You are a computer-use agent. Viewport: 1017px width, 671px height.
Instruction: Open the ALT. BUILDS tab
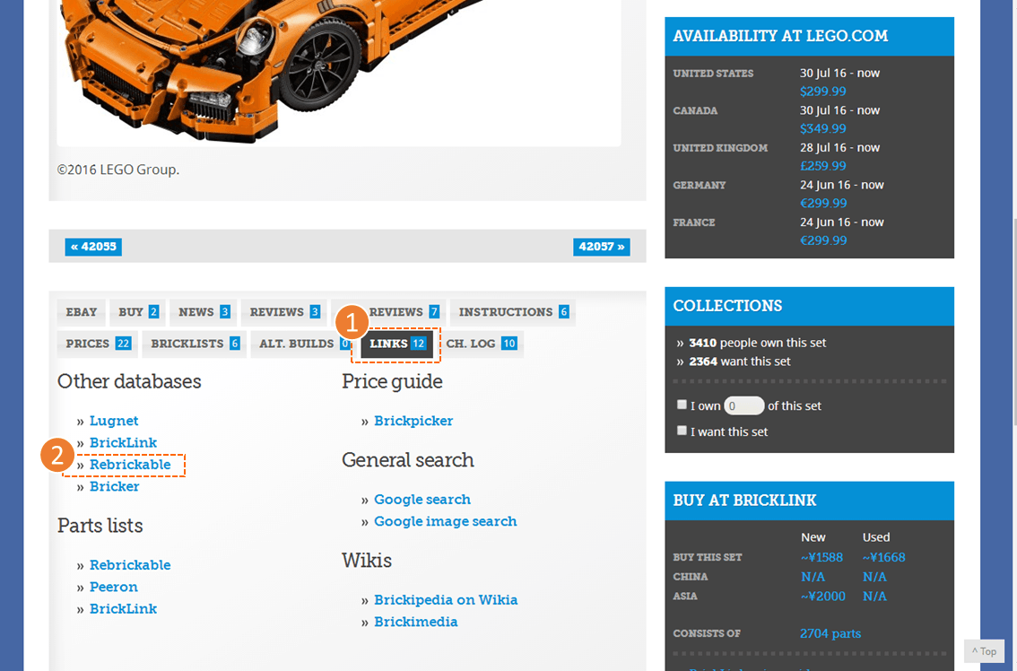(x=303, y=344)
